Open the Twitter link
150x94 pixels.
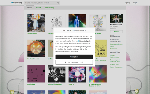pyautogui.click(x=112, y=46)
